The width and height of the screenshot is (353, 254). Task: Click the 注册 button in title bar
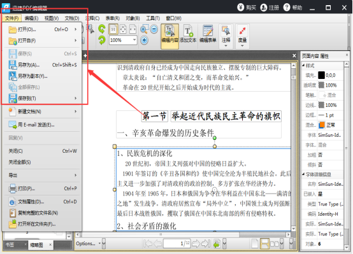tap(270, 8)
